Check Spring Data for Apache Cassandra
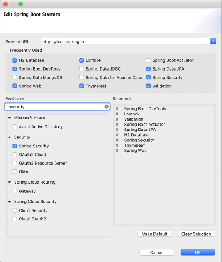This screenshot has height=262, width=222. [x=81, y=77]
